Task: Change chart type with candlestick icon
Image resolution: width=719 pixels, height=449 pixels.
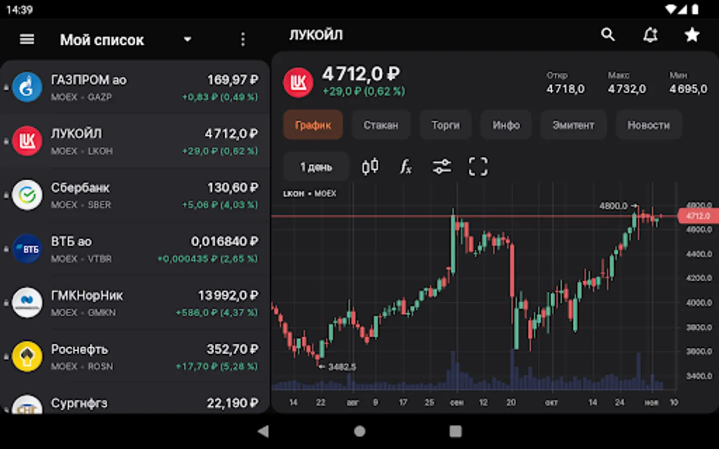Action: tap(370, 167)
